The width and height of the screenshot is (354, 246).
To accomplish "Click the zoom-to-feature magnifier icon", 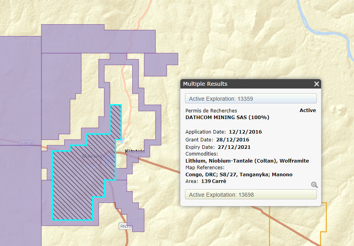I will click(x=314, y=185).
